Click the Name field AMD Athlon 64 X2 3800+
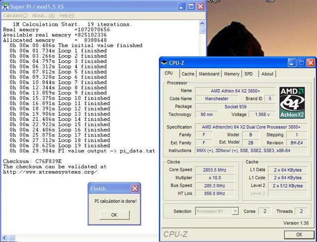This screenshot has width=317, height=242. coord(235,91)
